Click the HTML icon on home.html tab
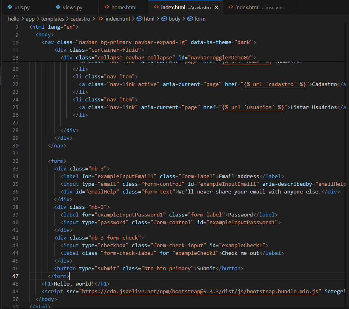Image resolution: width=349 pixels, height=309 pixels. pyautogui.click(x=107, y=7)
